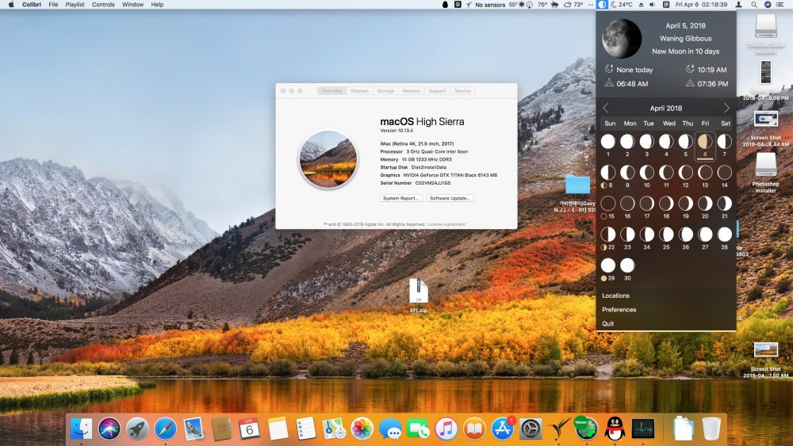This screenshot has height=446, width=793.
Task: Click the 24°C temperature in menu bar
Action: click(x=622, y=5)
